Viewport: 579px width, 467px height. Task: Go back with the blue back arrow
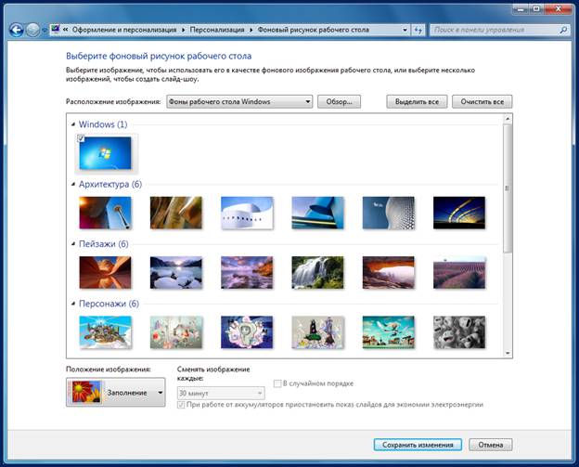pos(17,30)
